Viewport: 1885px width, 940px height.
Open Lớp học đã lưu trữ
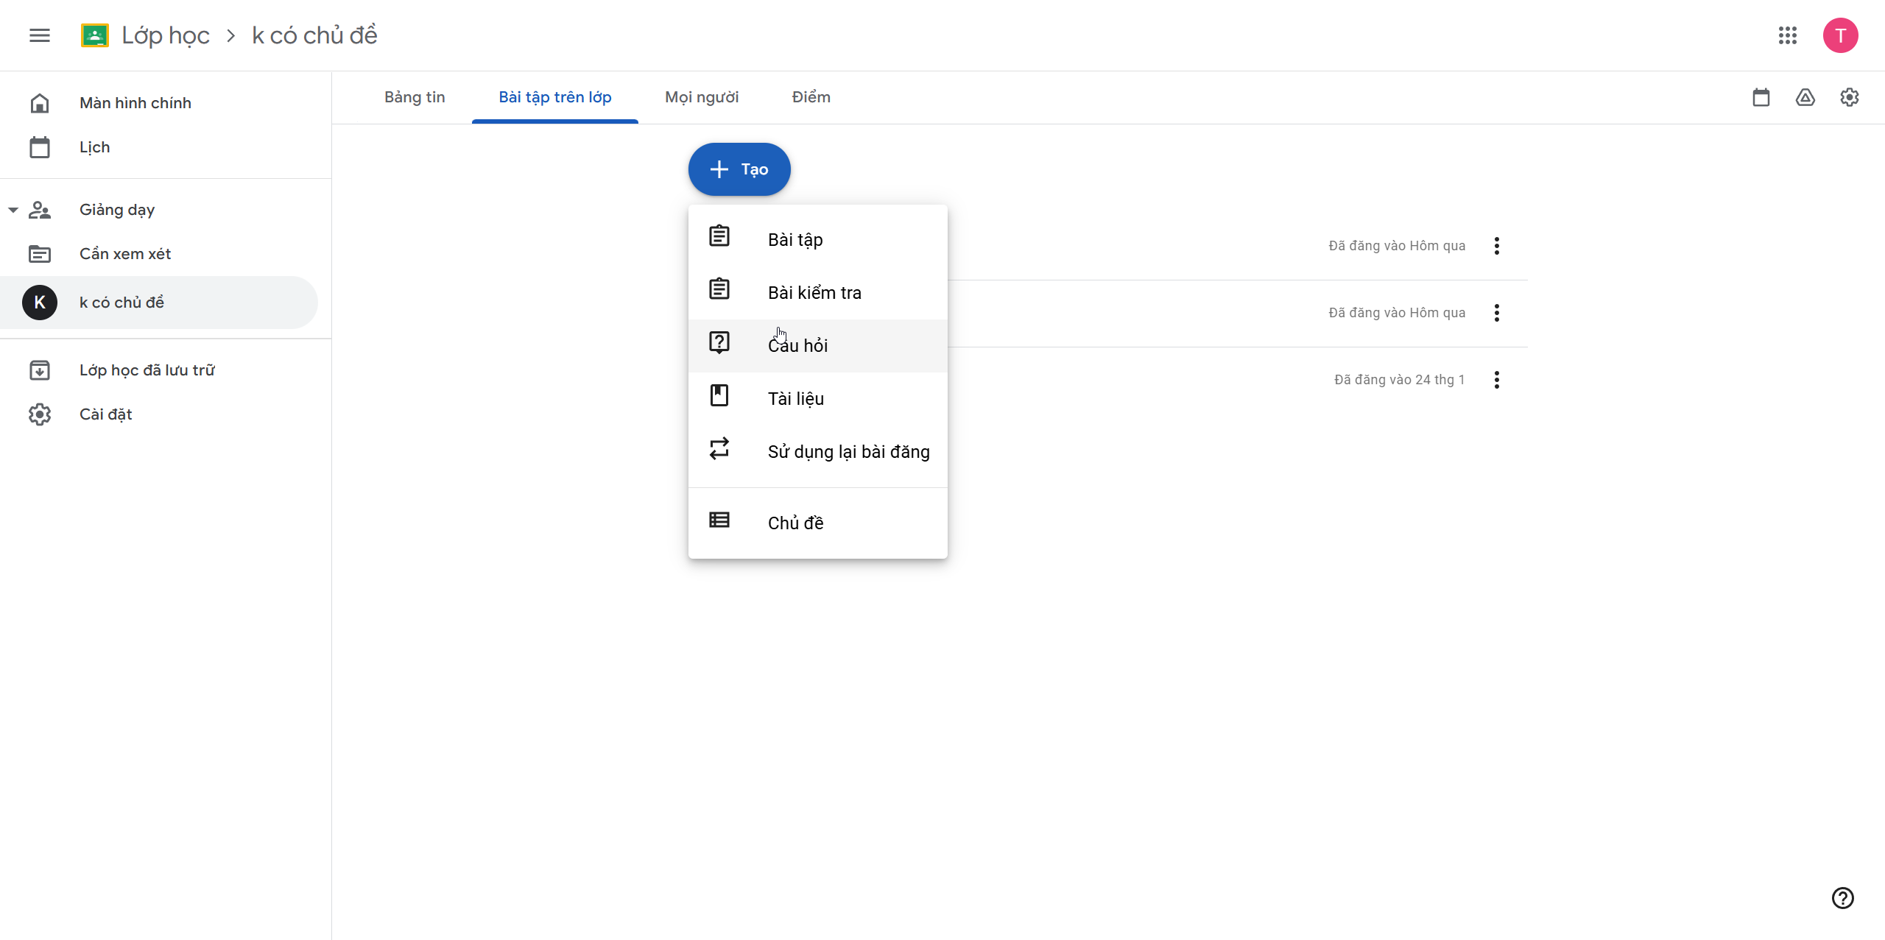(x=147, y=370)
